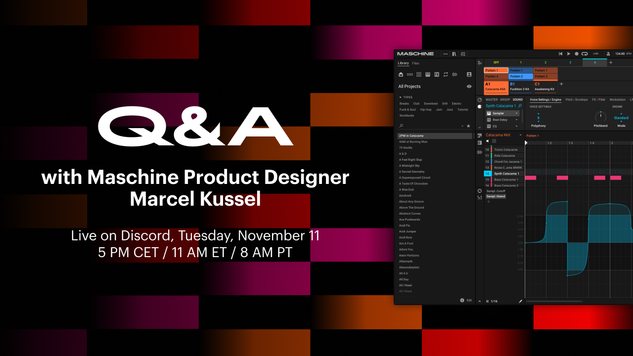The height and width of the screenshot is (356, 633).
Task: Select Sounds grid browser type icon
Action: tap(419, 74)
